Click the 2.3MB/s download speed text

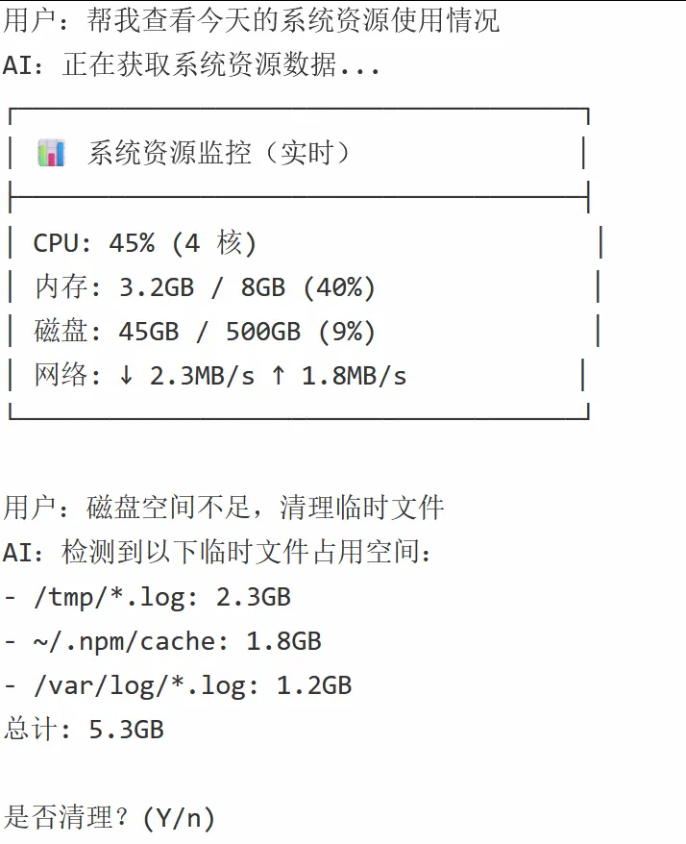coord(202,376)
